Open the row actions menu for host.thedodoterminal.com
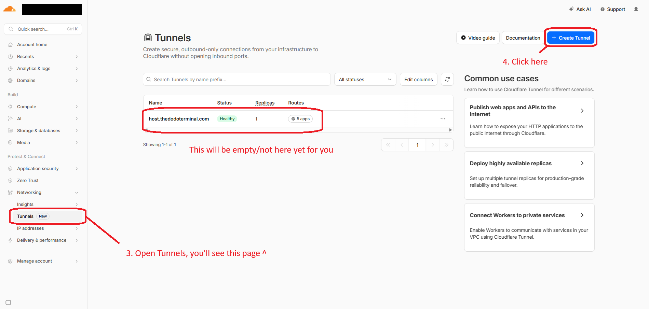This screenshot has height=309, width=649. pyautogui.click(x=443, y=119)
